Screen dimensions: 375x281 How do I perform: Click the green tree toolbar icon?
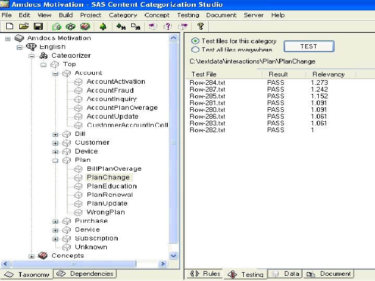(103, 27)
